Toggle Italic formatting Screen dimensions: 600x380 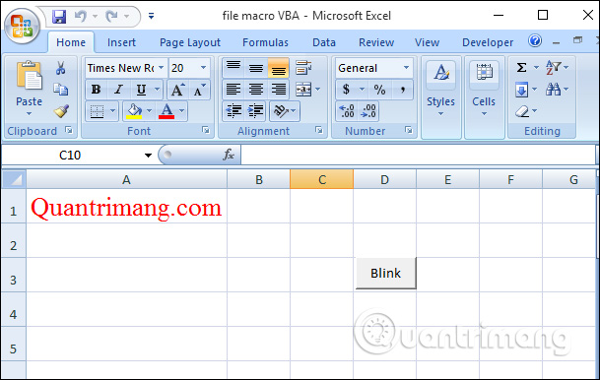118,90
